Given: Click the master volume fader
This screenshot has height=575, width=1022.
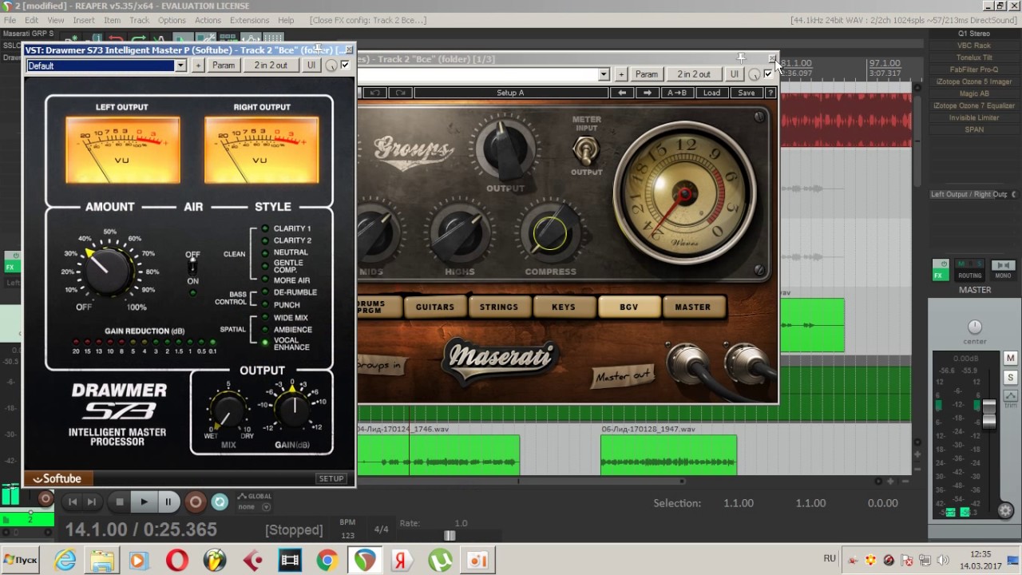Looking at the screenshot, I should tap(989, 413).
